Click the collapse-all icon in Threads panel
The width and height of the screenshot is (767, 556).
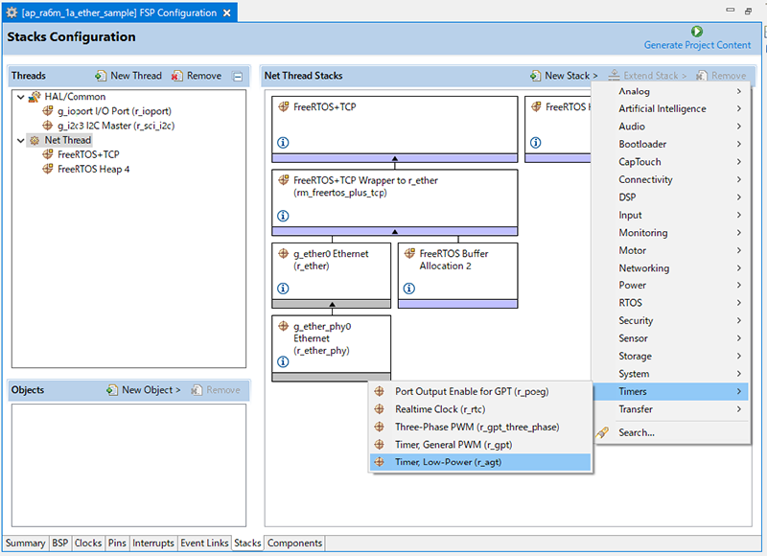click(x=238, y=77)
